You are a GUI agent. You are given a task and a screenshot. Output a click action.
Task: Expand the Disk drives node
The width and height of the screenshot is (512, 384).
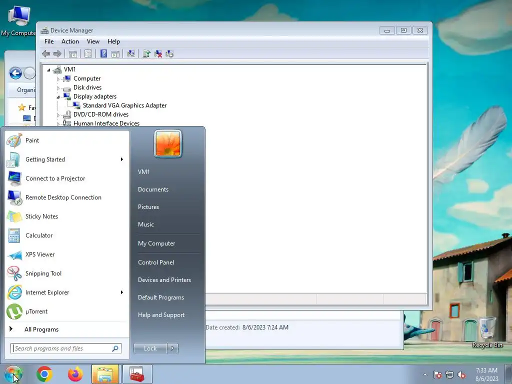click(x=58, y=88)
